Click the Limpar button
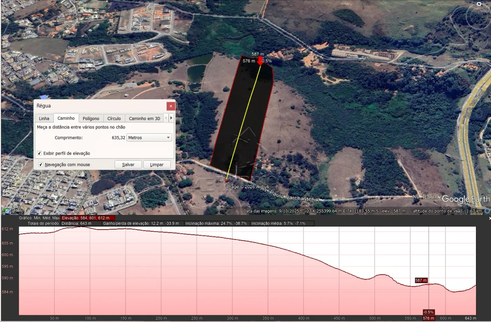 (157, 164)
